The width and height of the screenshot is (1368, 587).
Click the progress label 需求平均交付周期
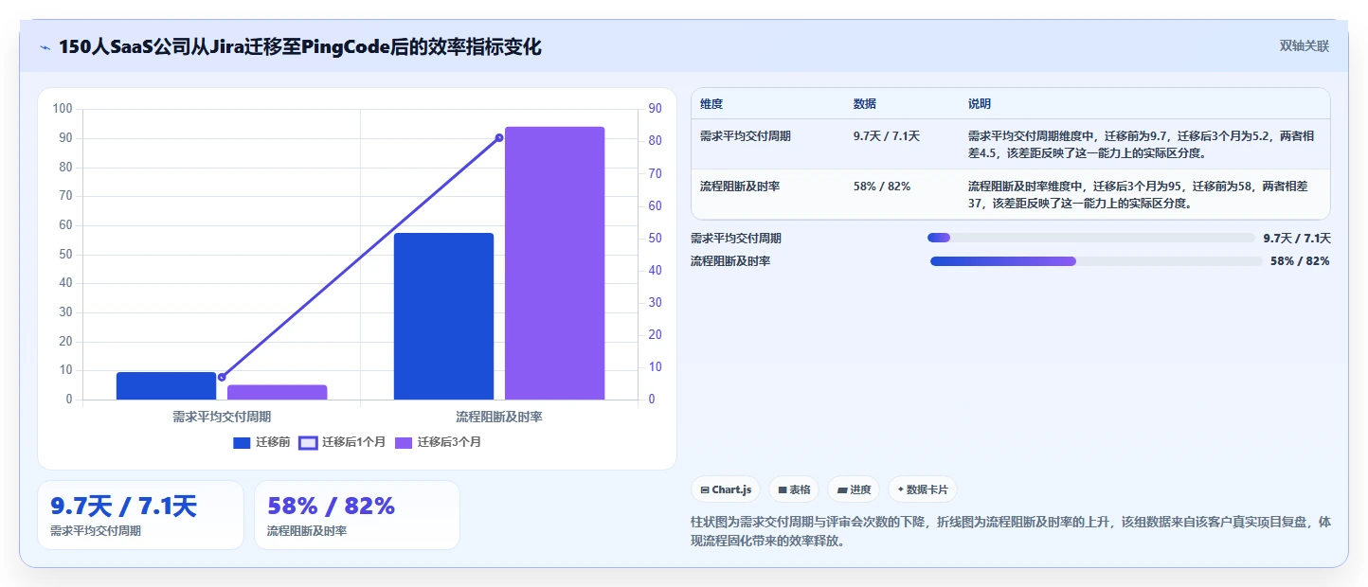click(x=736, y=238)
